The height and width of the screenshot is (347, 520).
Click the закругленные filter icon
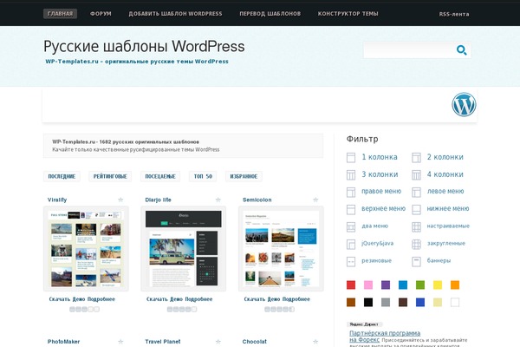[x=416, y=244]
